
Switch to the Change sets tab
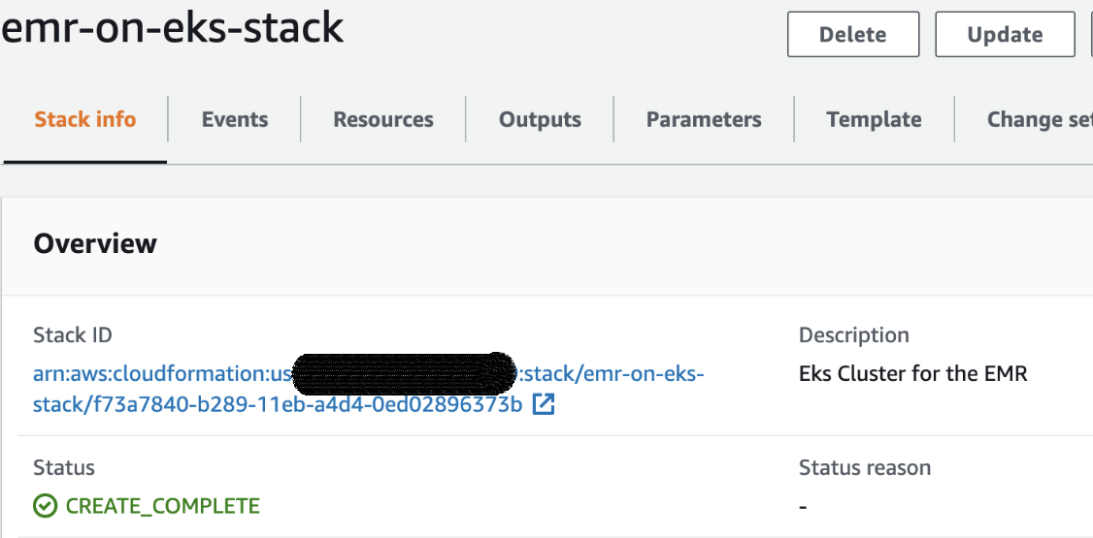[1039, 120]
